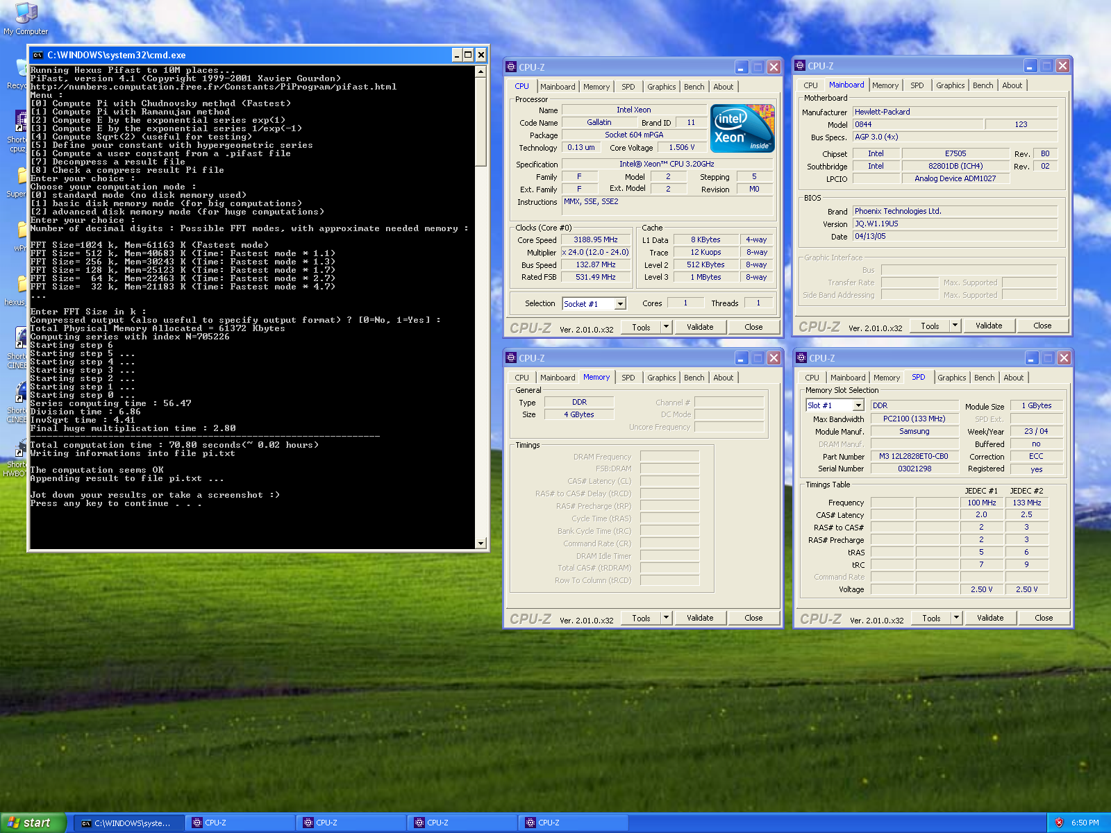The width and height of the screenshot is (1111, 833).
Task: Click the cmd.exe title bar icon
Action: (x=37, y=55)
